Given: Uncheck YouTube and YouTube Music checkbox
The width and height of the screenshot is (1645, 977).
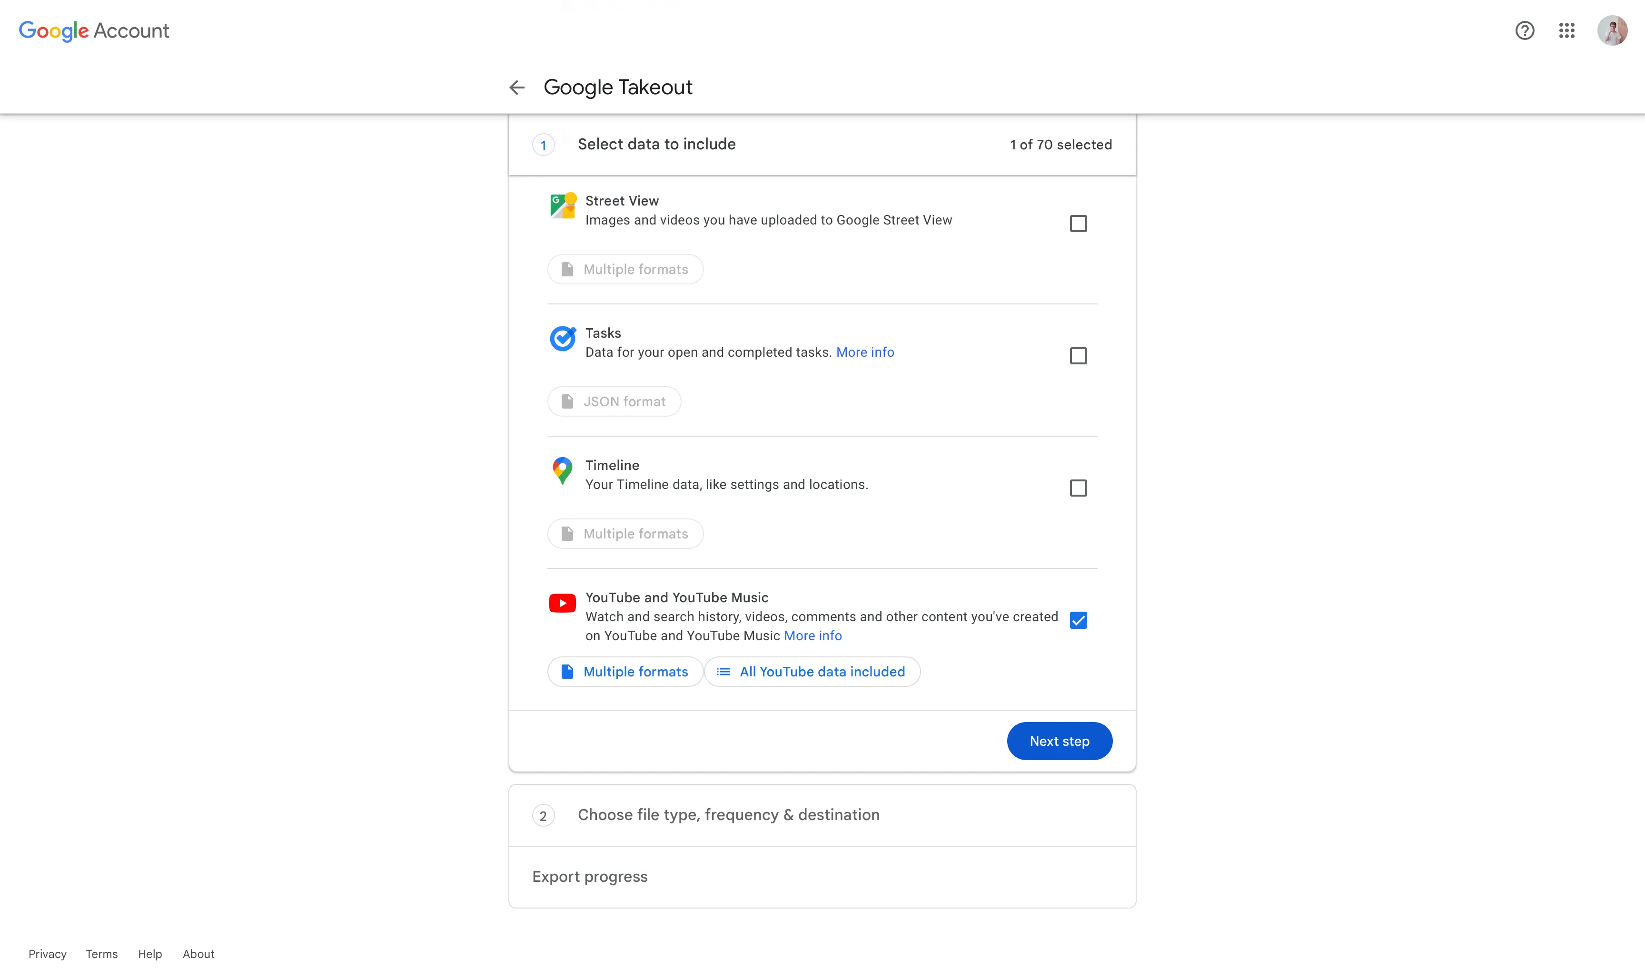Looking at the screenshot, I should click(x=1079, y=620).
